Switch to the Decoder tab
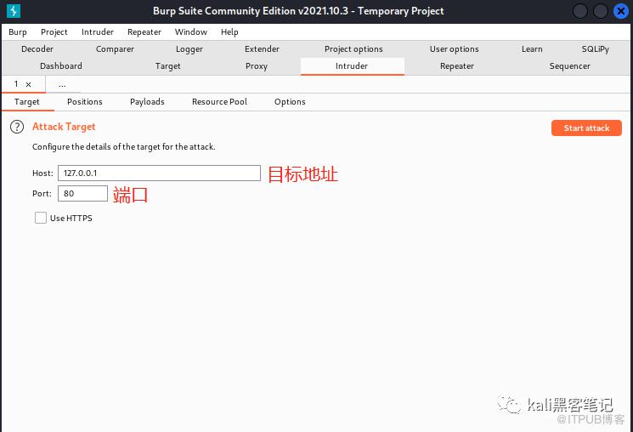Image resolution: width=633 pixels, height=432 pixels. point(37,49)
